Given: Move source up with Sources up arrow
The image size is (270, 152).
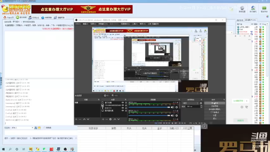Looking at the screenshot, I should 115,119.
